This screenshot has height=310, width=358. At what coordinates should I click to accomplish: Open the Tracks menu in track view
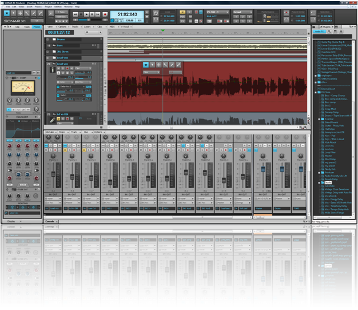[76, 27]
